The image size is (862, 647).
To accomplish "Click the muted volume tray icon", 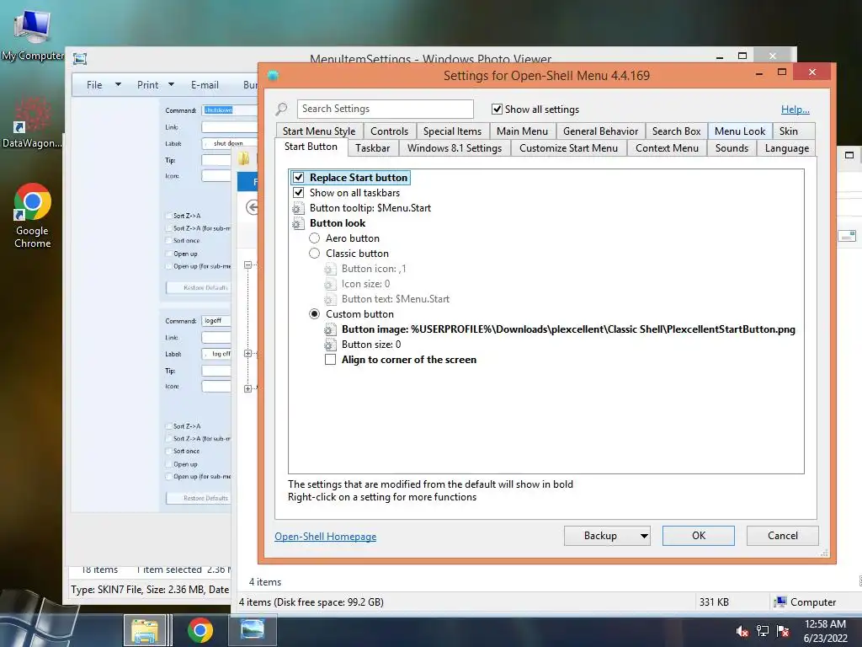I will pos(742,631).
